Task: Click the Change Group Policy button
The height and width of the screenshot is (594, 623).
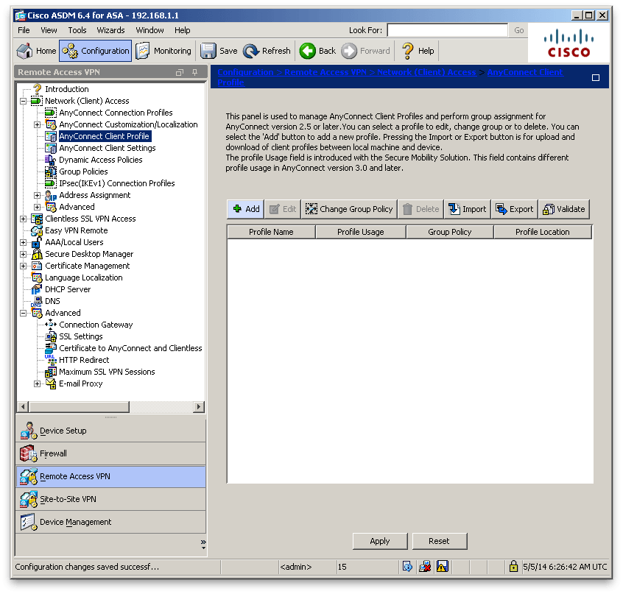Action: [x=349, y=209]
